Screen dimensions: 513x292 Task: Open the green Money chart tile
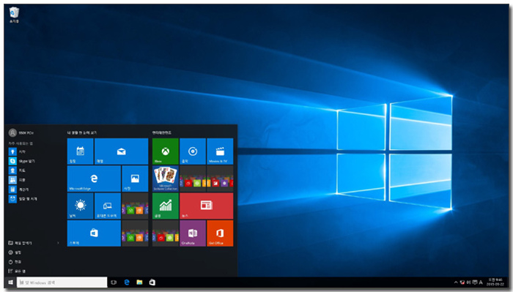[x=165, y=206]
